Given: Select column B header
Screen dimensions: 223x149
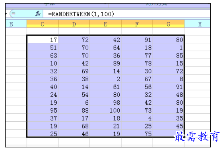Looking at the screenshot, I should [x=16, y=24].
